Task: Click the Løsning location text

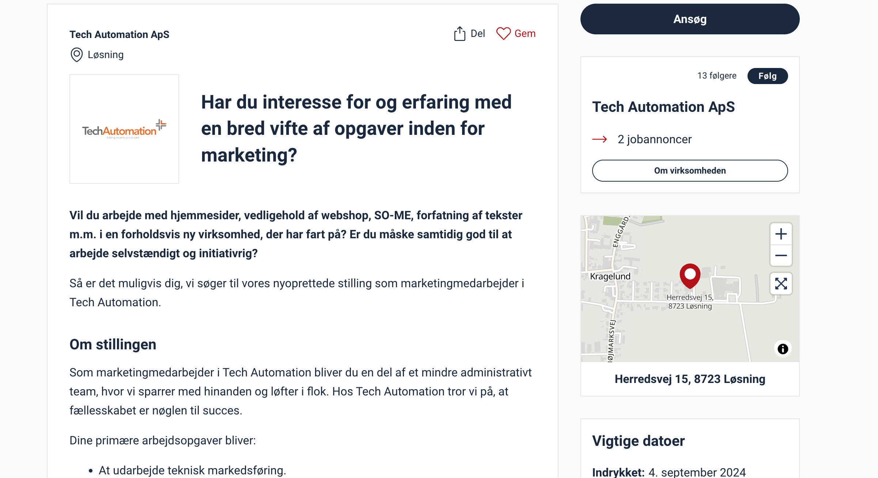Action: point(106,55)
